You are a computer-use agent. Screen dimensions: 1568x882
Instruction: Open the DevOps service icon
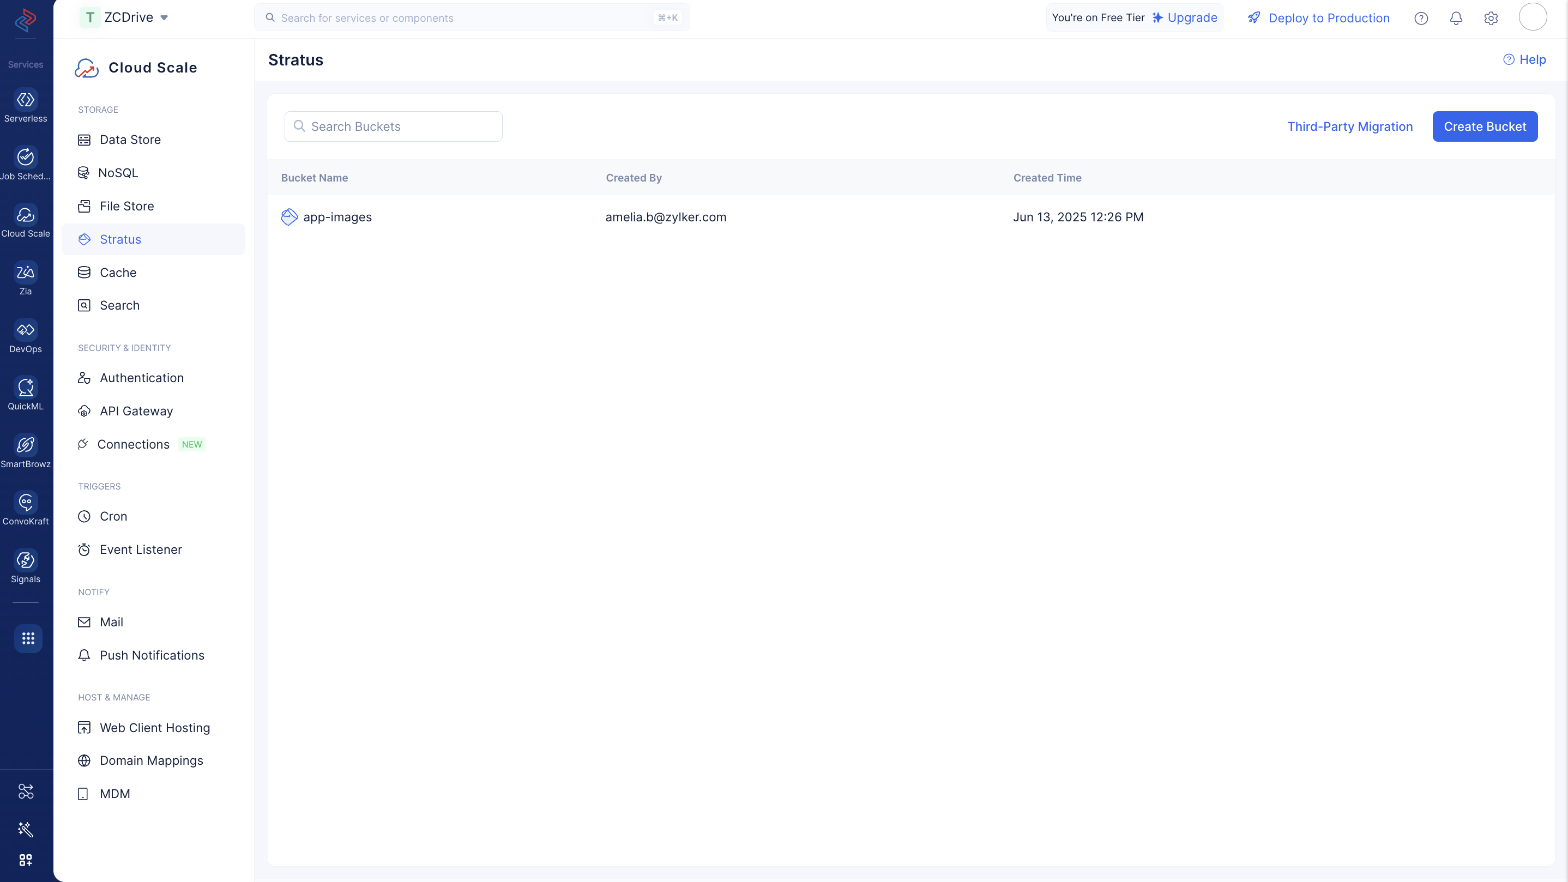(x=26, y=330)
